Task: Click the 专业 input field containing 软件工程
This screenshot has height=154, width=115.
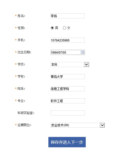Action: click(68, 101)
